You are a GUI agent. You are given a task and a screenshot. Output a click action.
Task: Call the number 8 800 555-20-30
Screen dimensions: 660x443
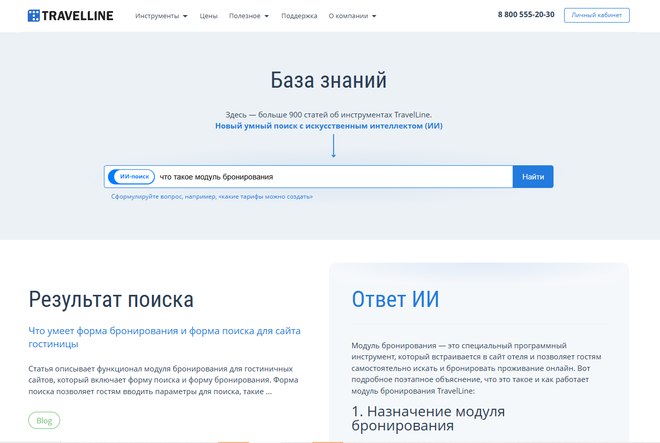pos(526,15)
